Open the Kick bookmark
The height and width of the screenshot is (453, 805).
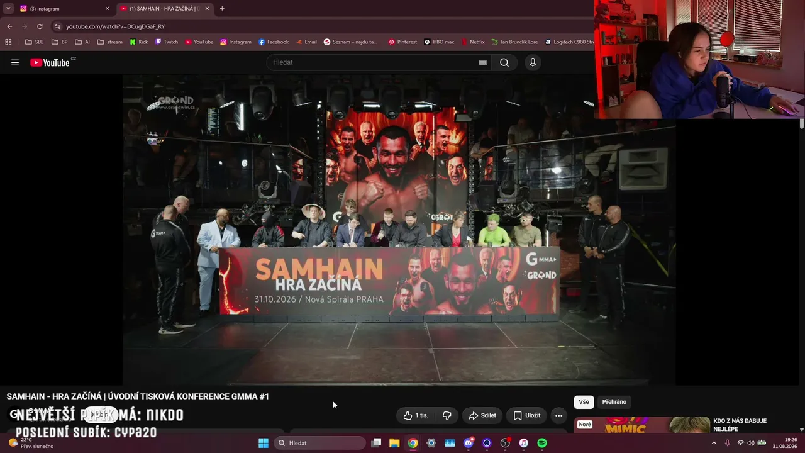click(x=139, y=42)
